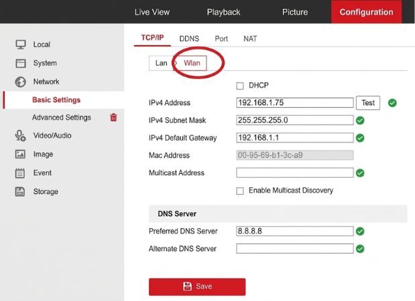Viewport: 415px width, 301px height.
Task: Click the System window icon
Action: click(21, 64)
